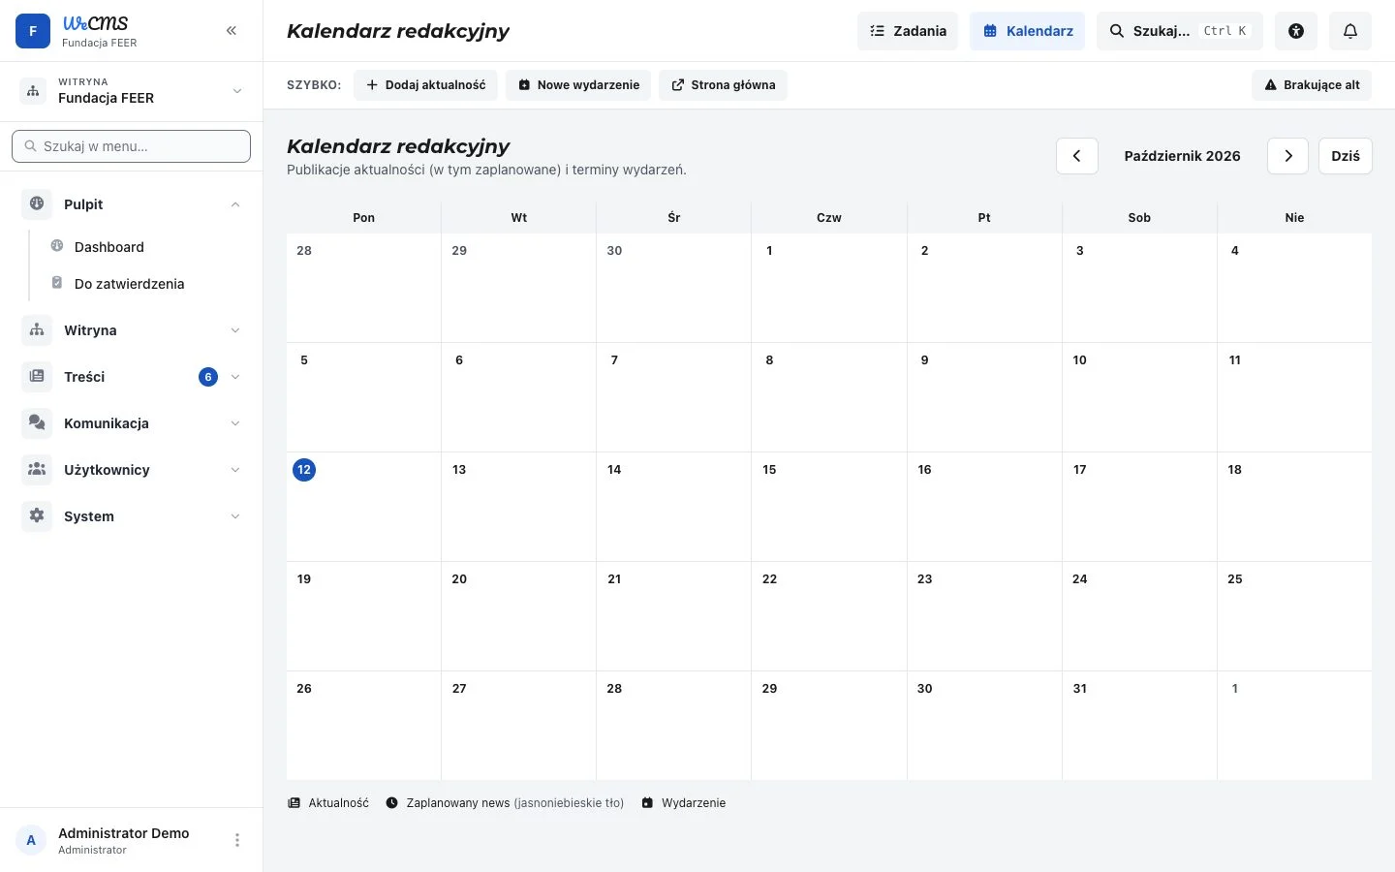1395x872 pixels.
Task: Click the Treści badge showing 6
Action: coord(208,377)
